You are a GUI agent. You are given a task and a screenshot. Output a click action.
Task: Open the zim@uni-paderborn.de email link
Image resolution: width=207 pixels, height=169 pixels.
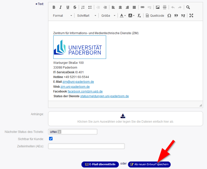[x=78, y=82]
